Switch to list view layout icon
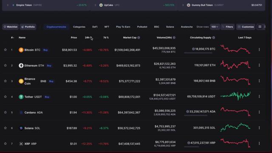 point(260,27)
